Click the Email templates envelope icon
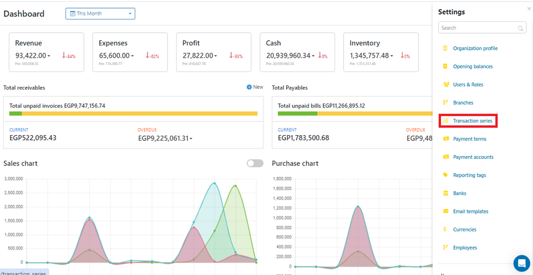Viewport: 533px width, 275px height. click(445, 211)
